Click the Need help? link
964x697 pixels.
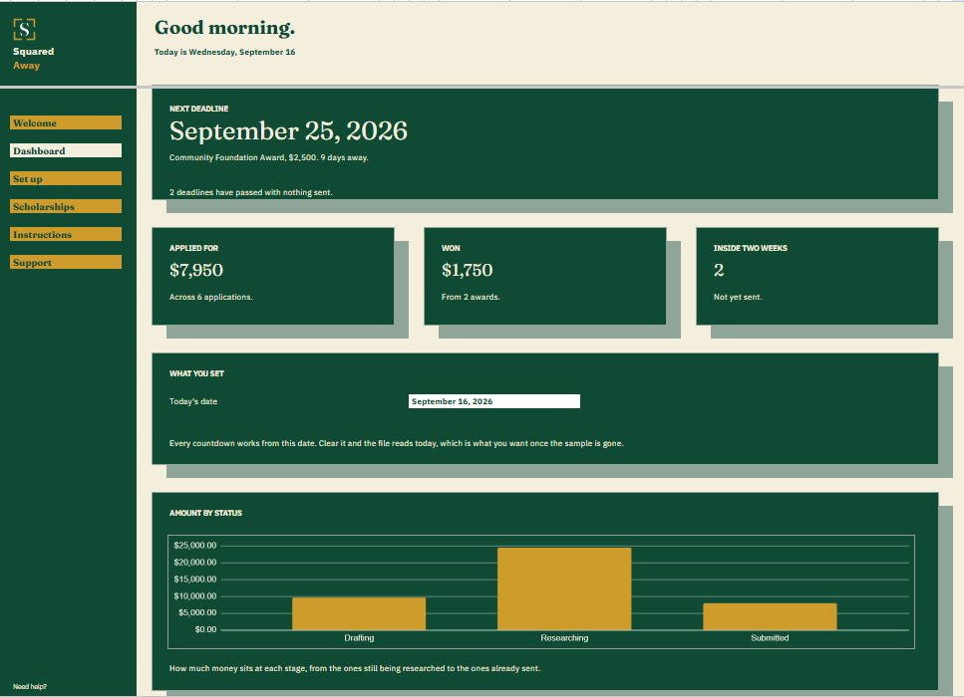coord(30,687)
